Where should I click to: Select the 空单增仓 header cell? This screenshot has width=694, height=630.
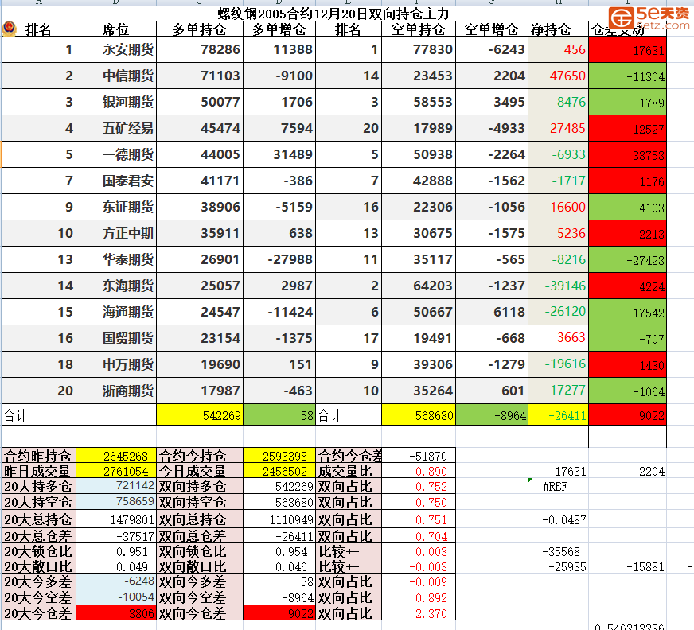click(492, 29)
